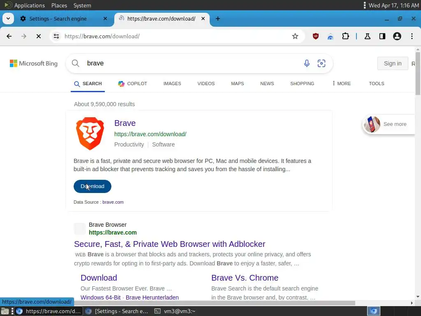
Task: Click the blue Download button
Action: pos(93,186)
